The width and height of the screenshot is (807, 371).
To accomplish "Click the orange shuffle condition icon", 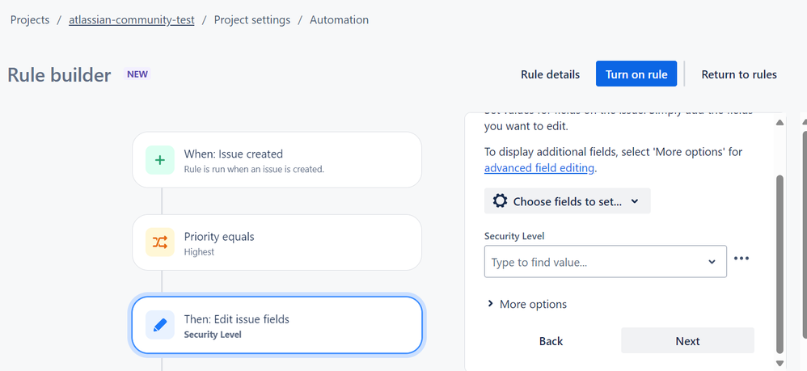I will click(x=159, y=242).
